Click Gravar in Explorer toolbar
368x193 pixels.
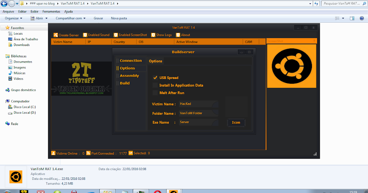[98, 18]
